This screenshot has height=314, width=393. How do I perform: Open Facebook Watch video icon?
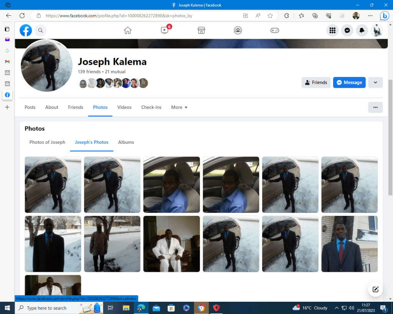pyautogui.click(x=165, y=30)
